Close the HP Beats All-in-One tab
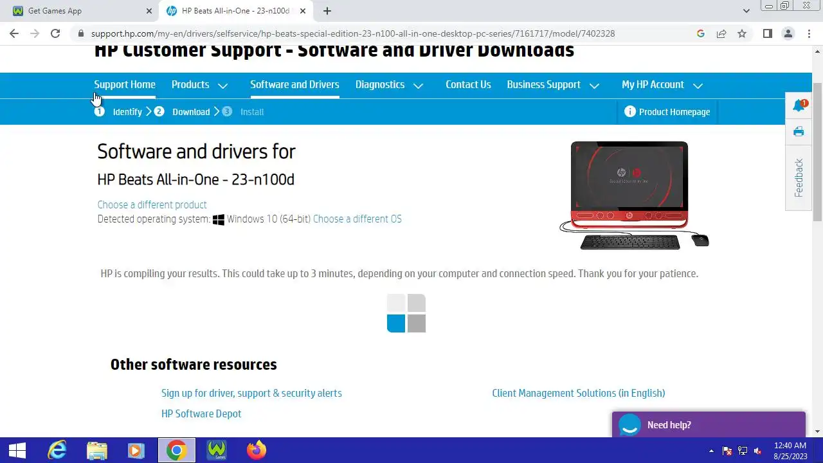This screenshot has width=823, height=463. point(303,11)
